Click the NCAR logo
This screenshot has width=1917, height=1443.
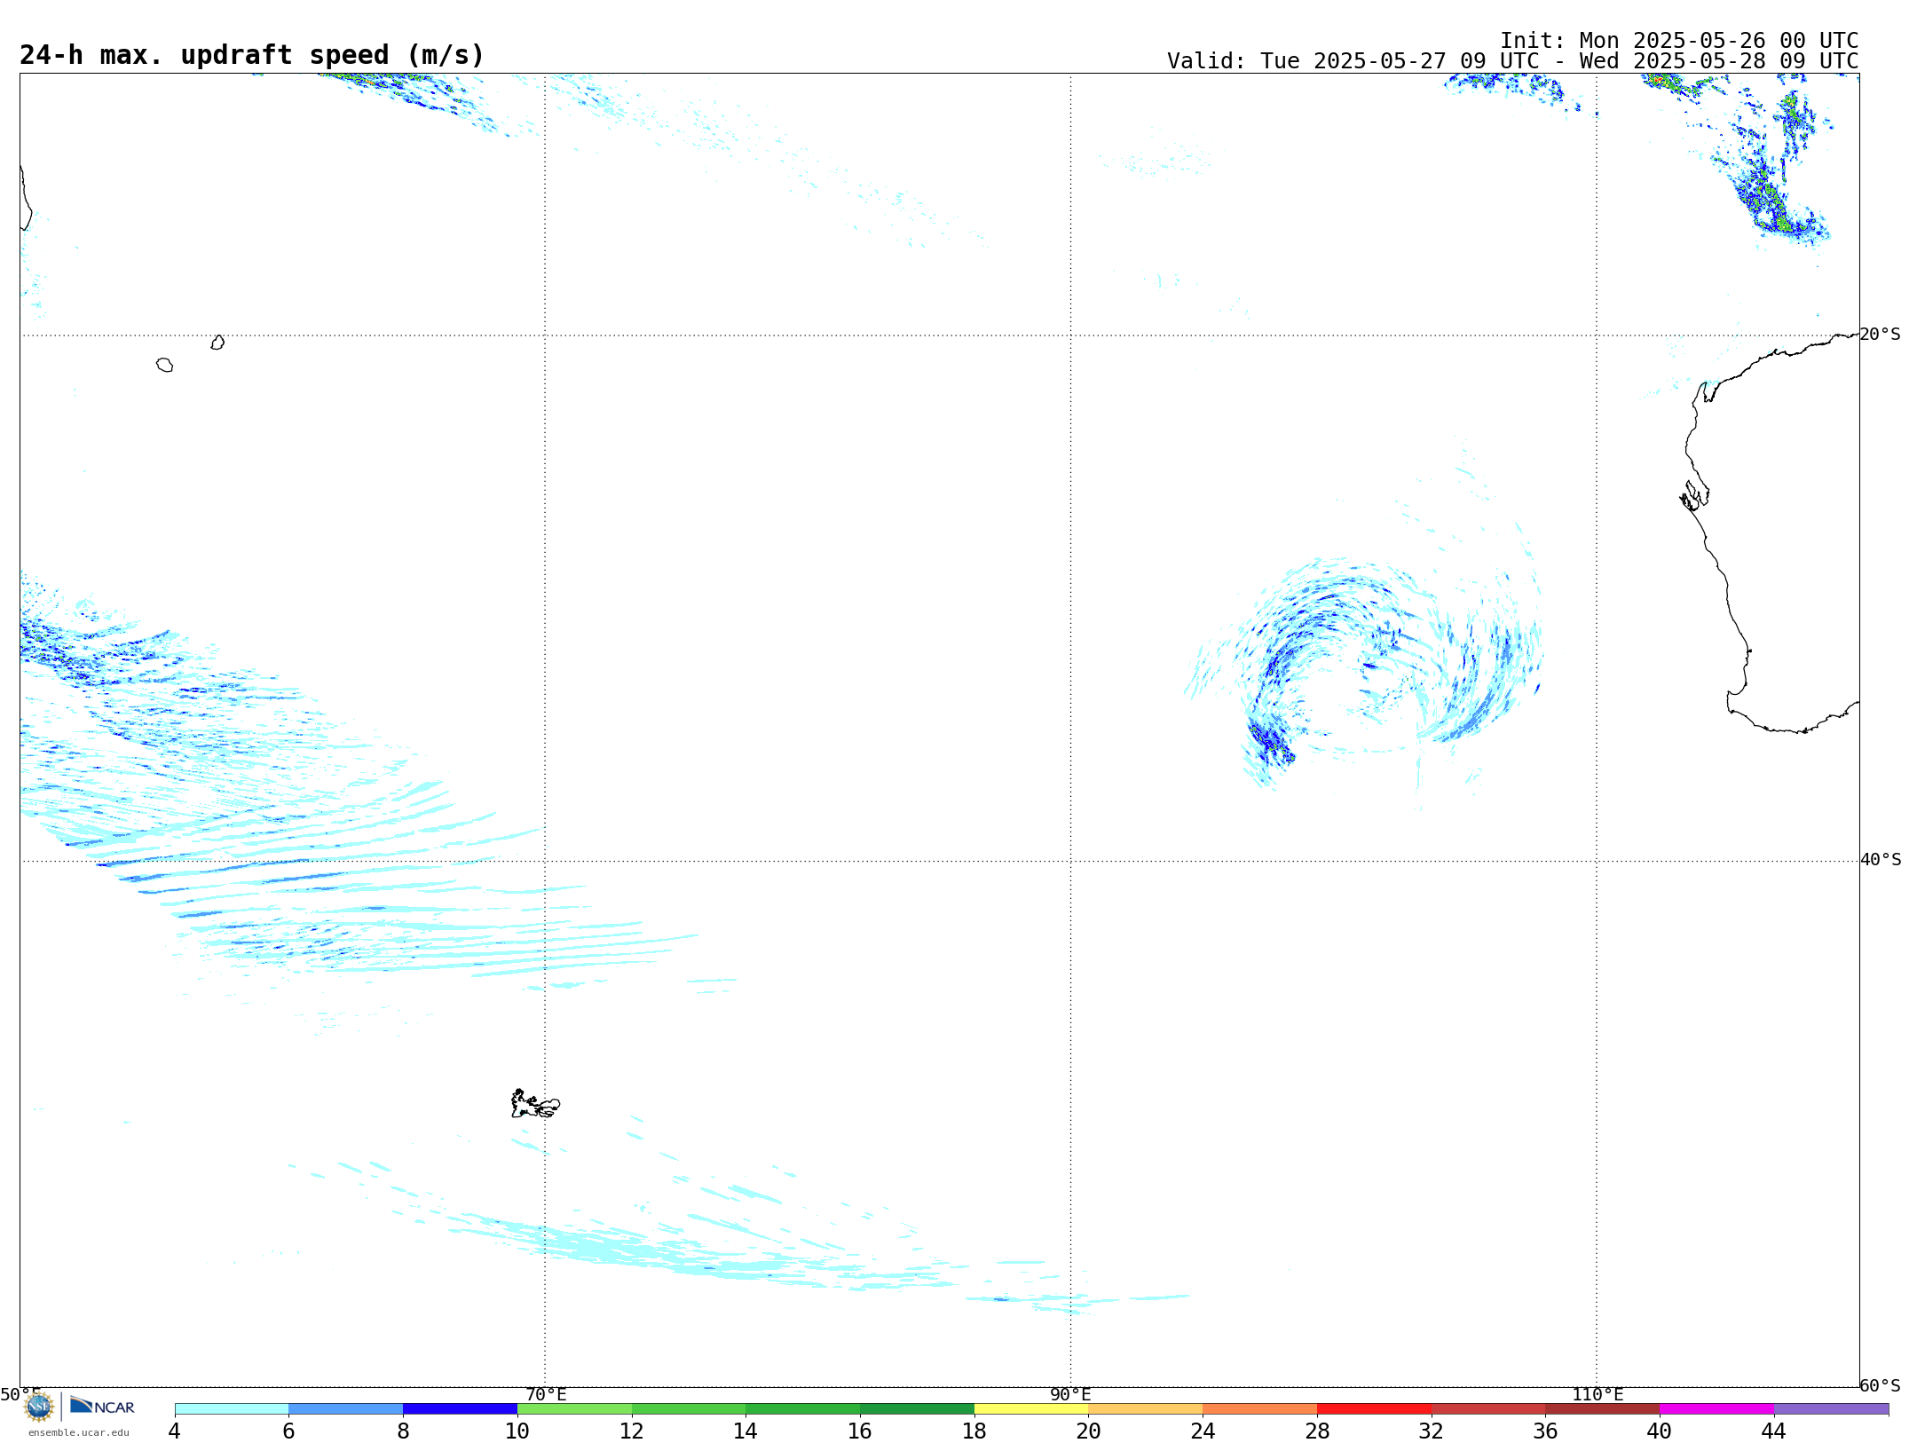pyautogui.click(x=102, y=1406)
